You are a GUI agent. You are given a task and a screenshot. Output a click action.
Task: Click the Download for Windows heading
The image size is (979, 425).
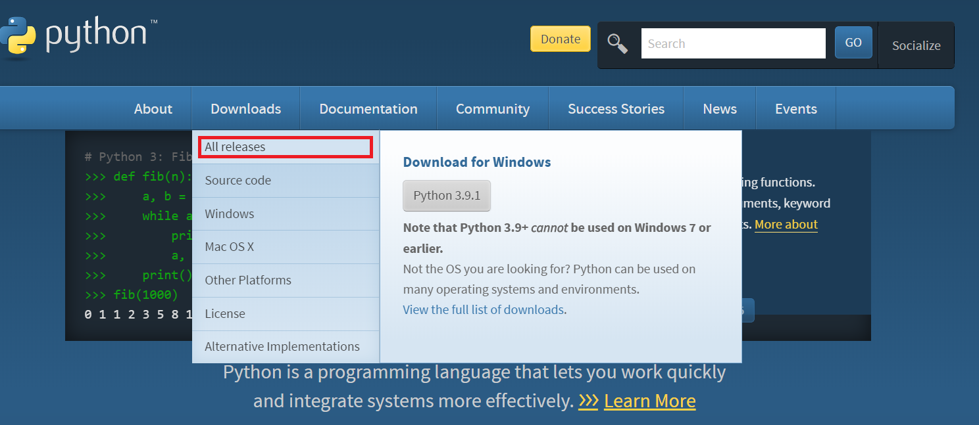[x=477, y=162]
